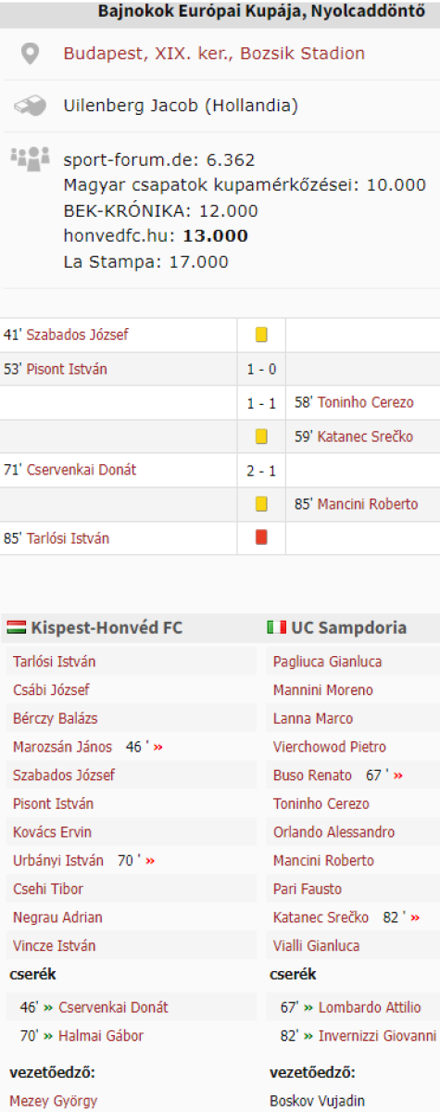The height and width of the screenshot is (1112, 440).
Task: Click the yellow card for Mancini Roberto
Action: tap(261, 504)
